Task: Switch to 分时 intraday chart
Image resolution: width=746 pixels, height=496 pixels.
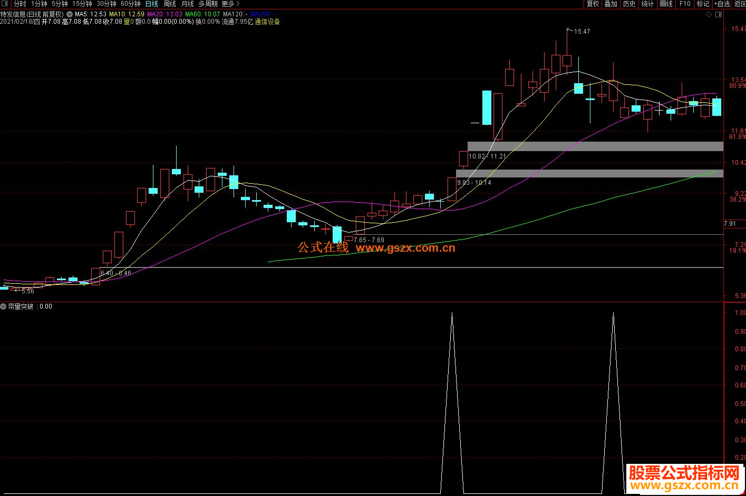Action: click(20, 4)
